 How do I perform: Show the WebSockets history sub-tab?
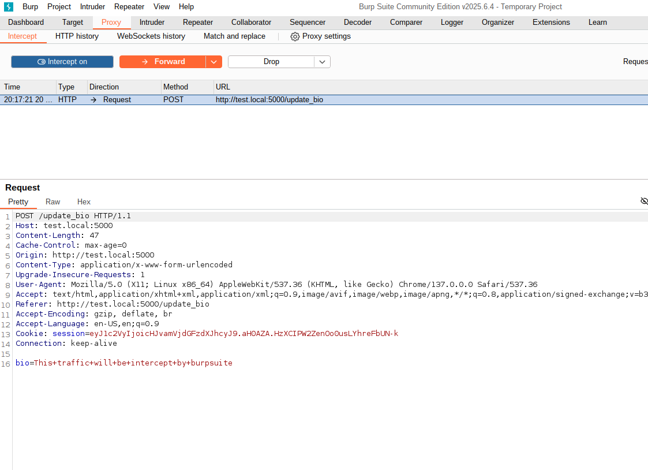click(x=151, y=36)
